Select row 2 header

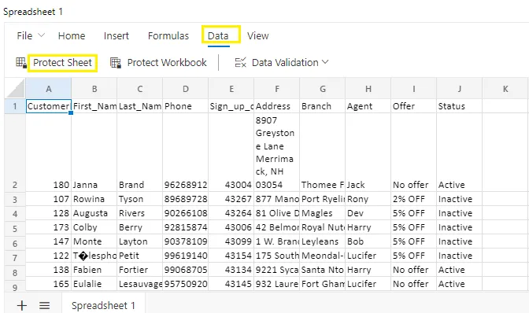click(15, 152)
